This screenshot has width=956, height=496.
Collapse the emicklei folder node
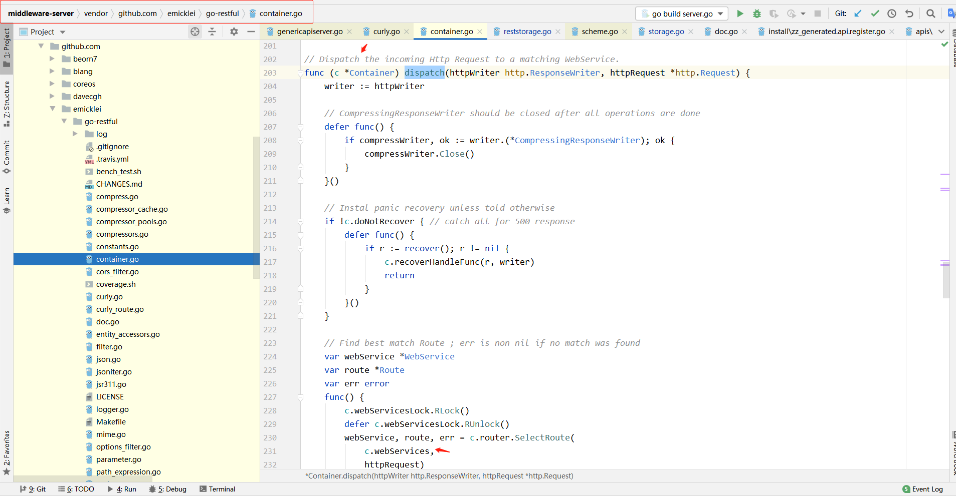coord(52,109)
